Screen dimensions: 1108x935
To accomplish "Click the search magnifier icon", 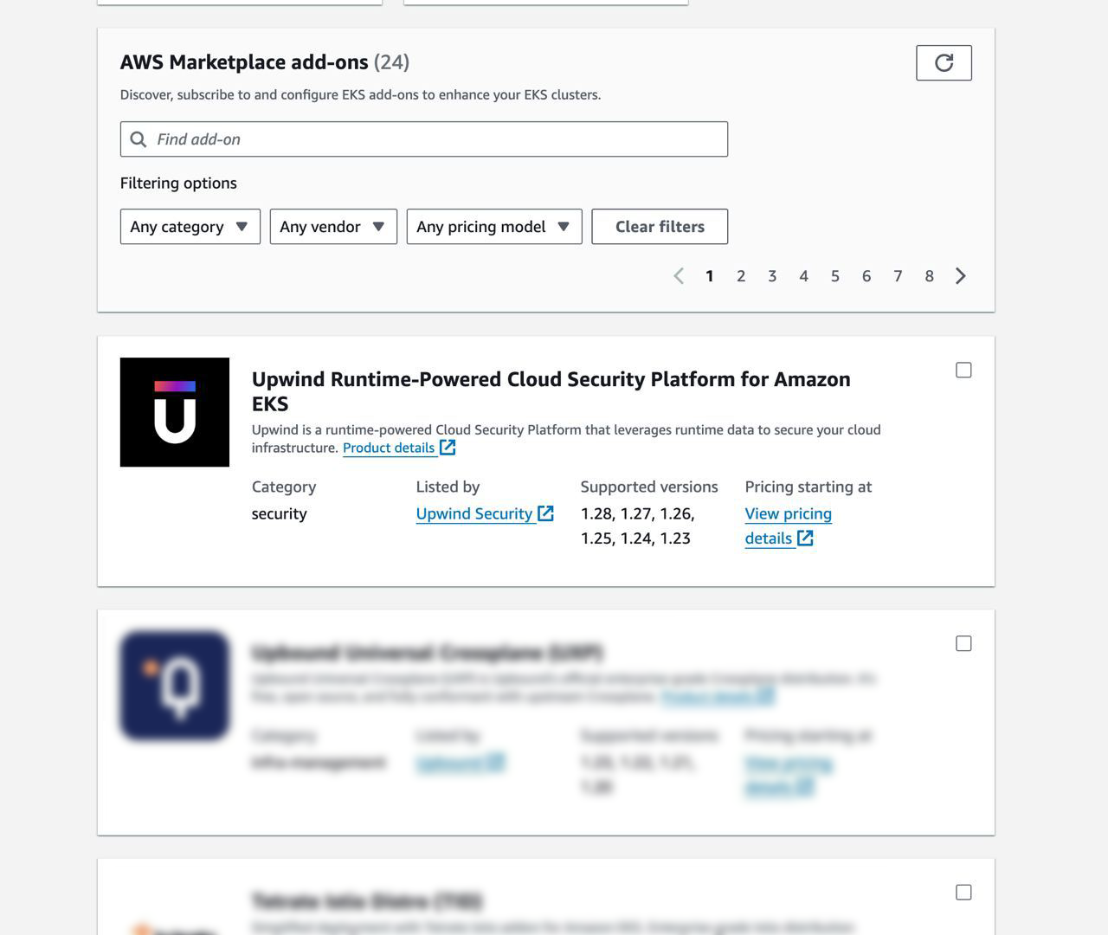I will click(139, 139).
